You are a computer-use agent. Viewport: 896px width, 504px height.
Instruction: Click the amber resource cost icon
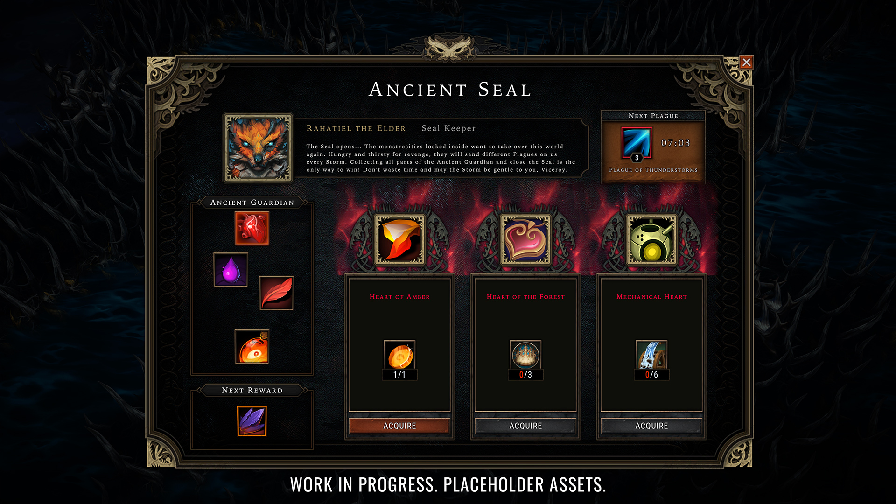tap(399, 356)
